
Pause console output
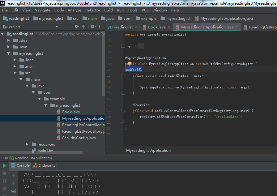click(x=4, y=181)
